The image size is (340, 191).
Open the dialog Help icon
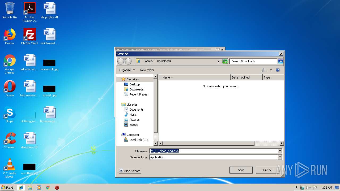point(278,70)
